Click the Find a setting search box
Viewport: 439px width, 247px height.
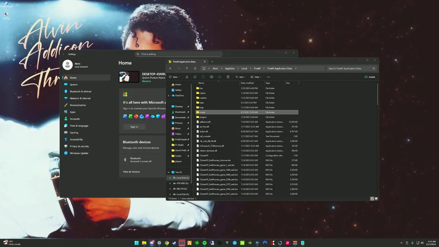179,54
